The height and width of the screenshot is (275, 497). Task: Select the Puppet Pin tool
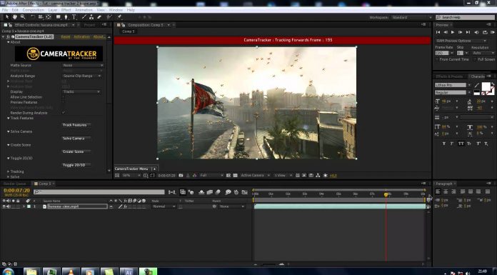click(x=119, y=17)
